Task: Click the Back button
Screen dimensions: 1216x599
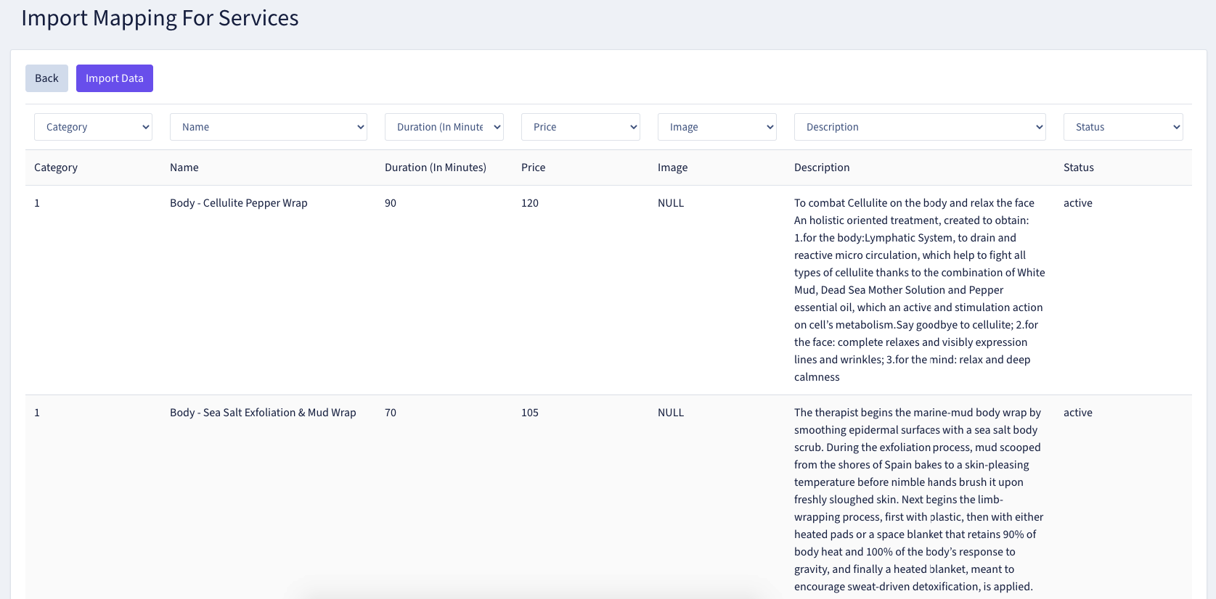Action: tap(46, 78)
